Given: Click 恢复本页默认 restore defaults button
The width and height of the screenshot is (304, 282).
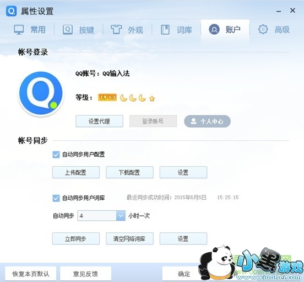Looking at the screenshot, I should [31, 274].
